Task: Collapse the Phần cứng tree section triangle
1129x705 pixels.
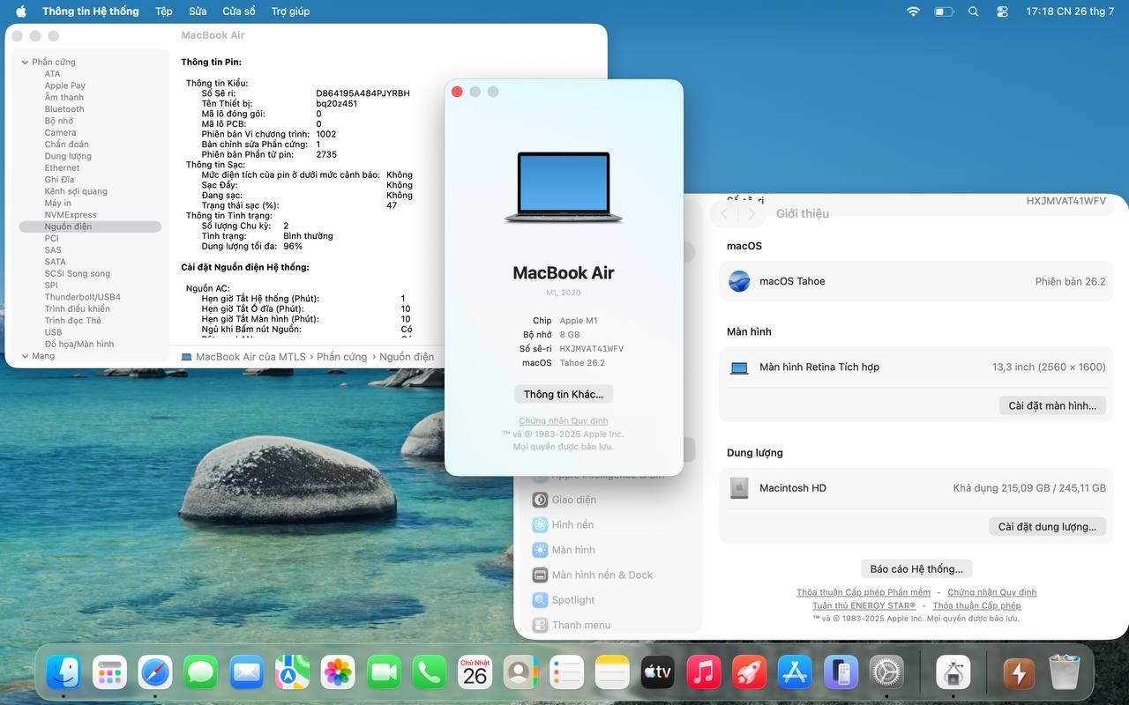Action: (24, 63)
